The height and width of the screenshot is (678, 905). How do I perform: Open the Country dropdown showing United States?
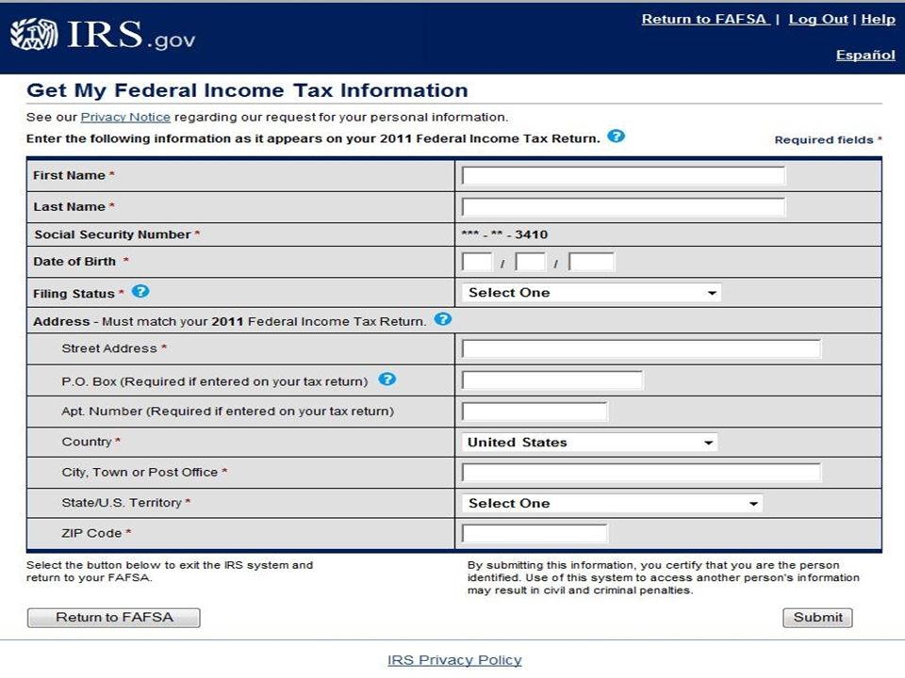pos(589,443)
